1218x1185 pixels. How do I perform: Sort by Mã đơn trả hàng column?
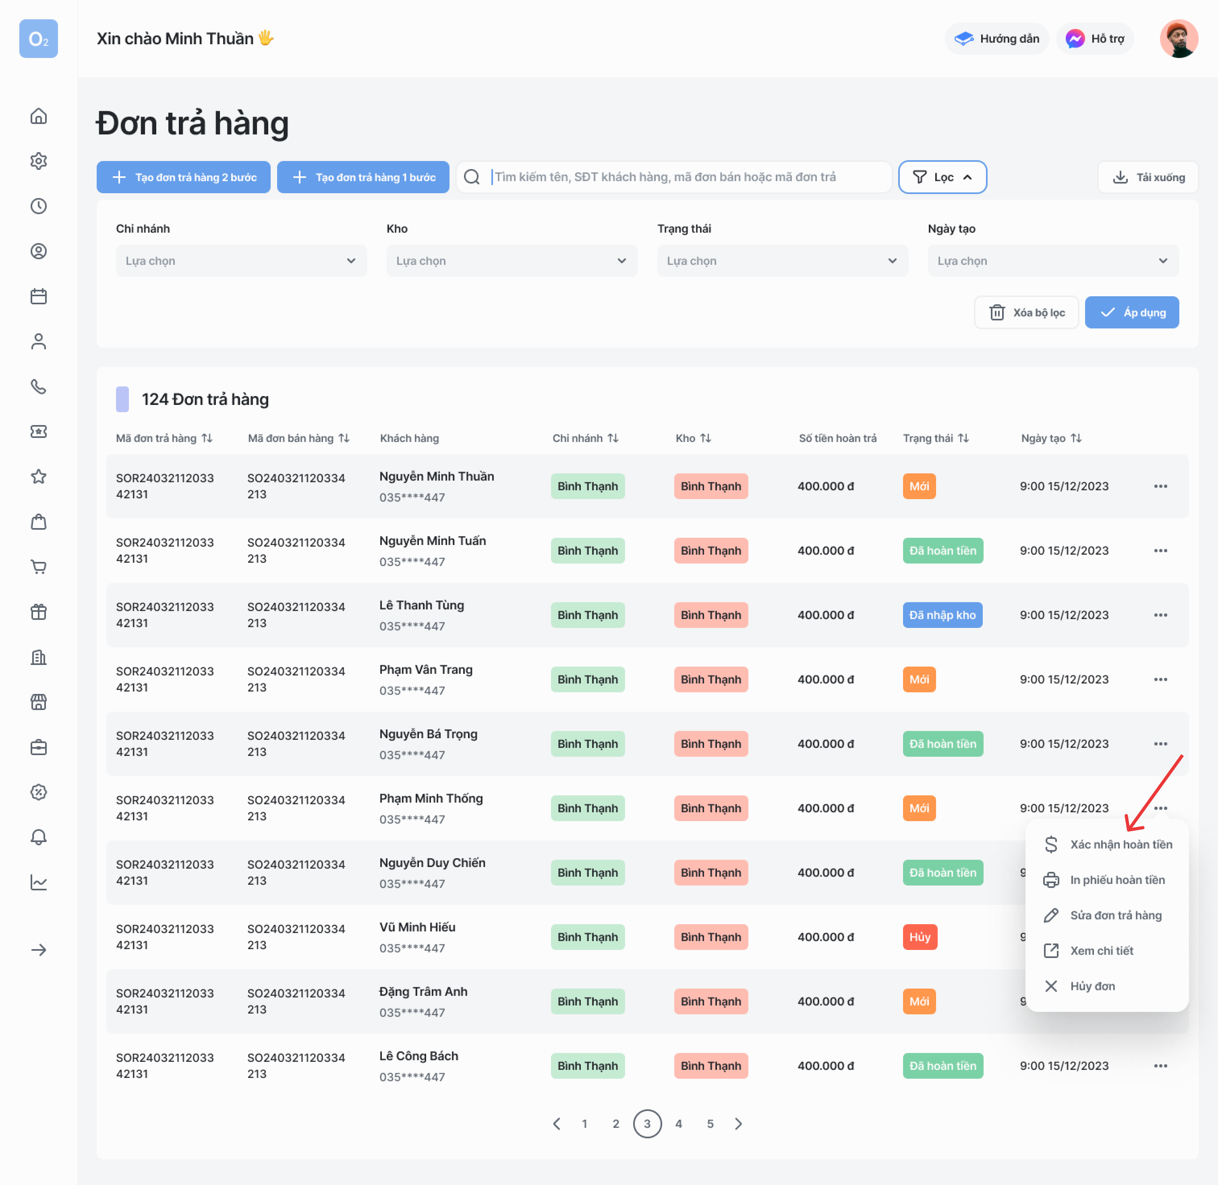coord(207,438)
